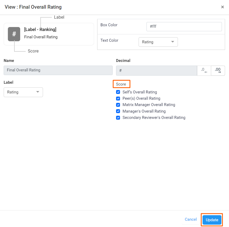Close the Final Overall Rating dialog
229x227 pixels.
(x=222, y=7)
